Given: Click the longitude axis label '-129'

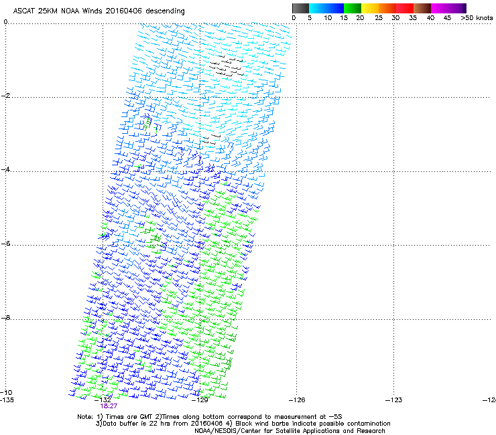Looking at the screenshot, I should pos(200,400).
